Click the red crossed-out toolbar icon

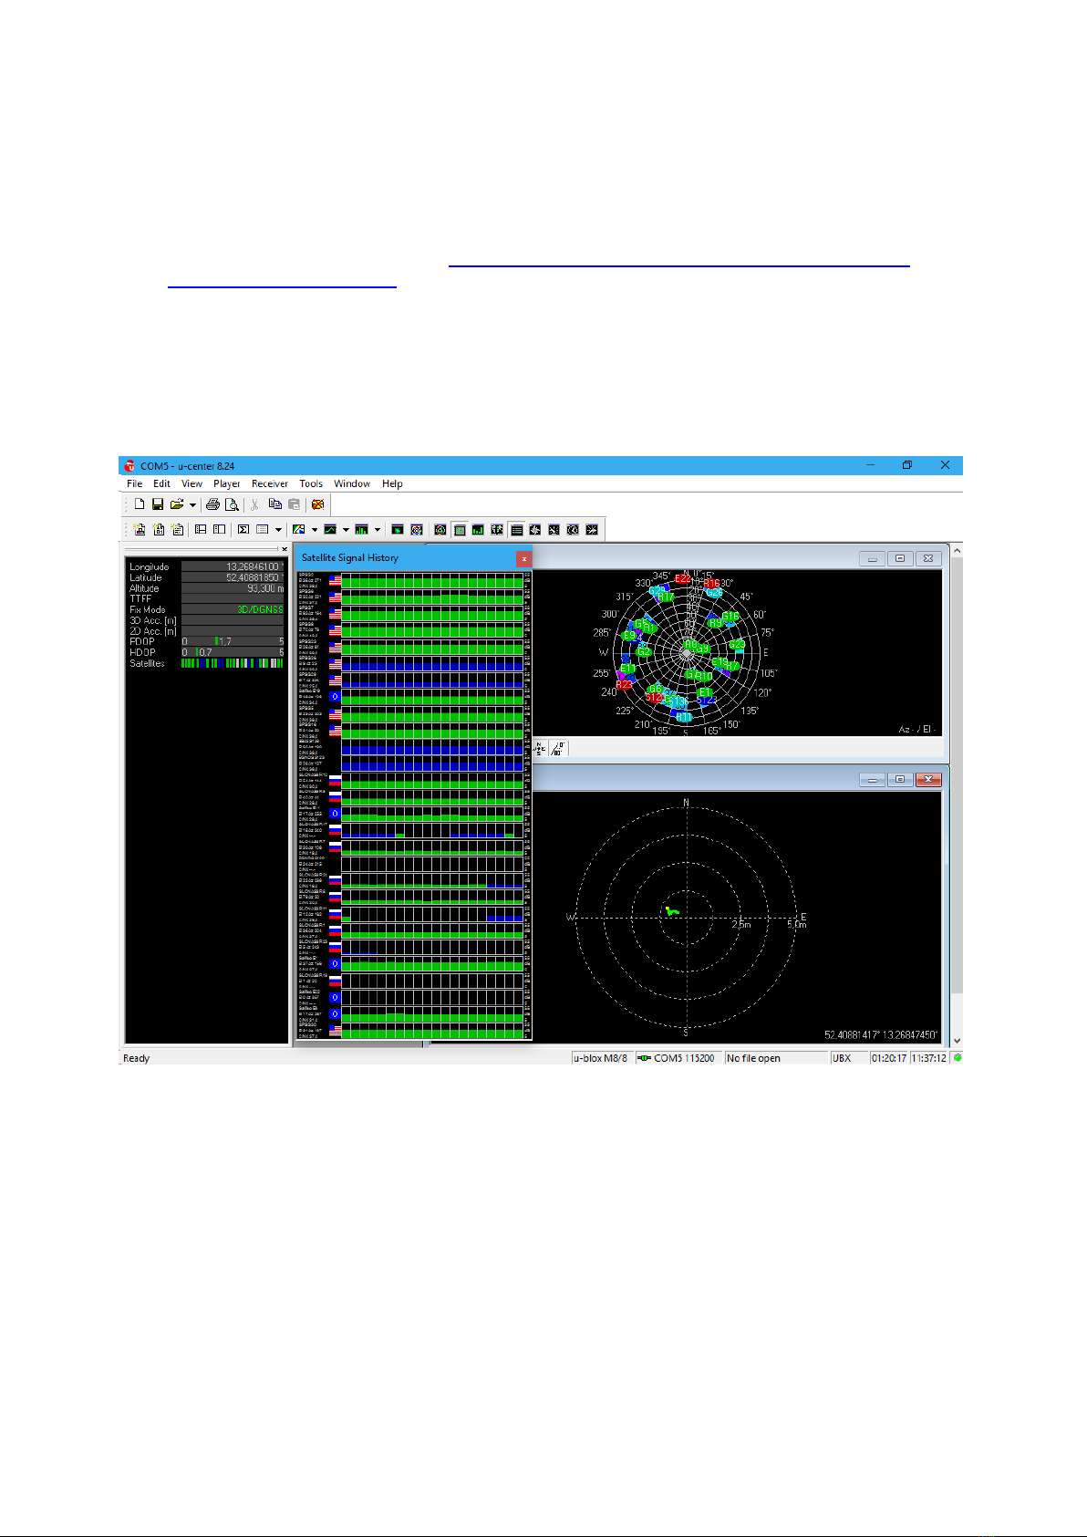tap(317, 504)
